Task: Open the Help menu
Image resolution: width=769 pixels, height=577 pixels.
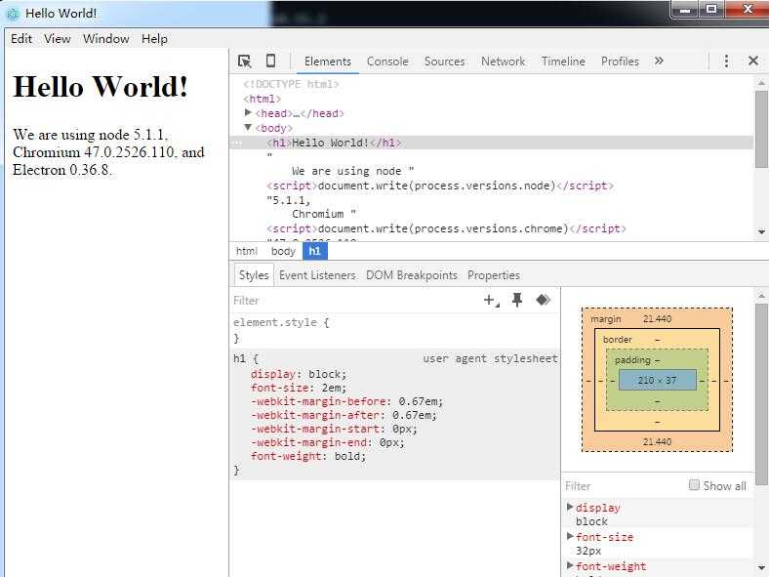Action: (154, 39)
